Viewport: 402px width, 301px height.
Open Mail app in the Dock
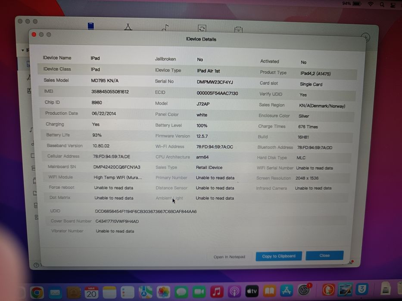click(x=55, y=293)
